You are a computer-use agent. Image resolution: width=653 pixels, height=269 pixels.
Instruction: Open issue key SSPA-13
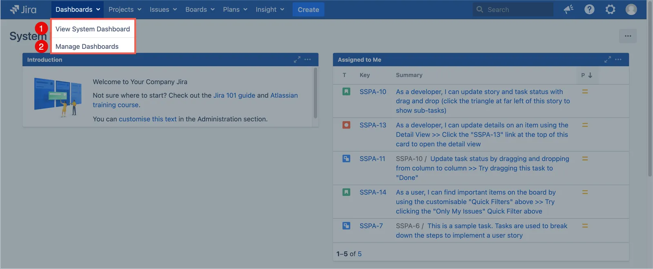point(373,125)
